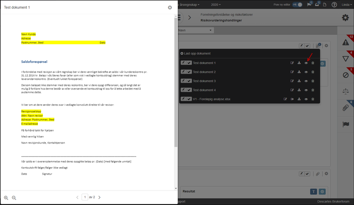
Task: Open the Descartes Brukerforum link
Action: tap(333, 201)
